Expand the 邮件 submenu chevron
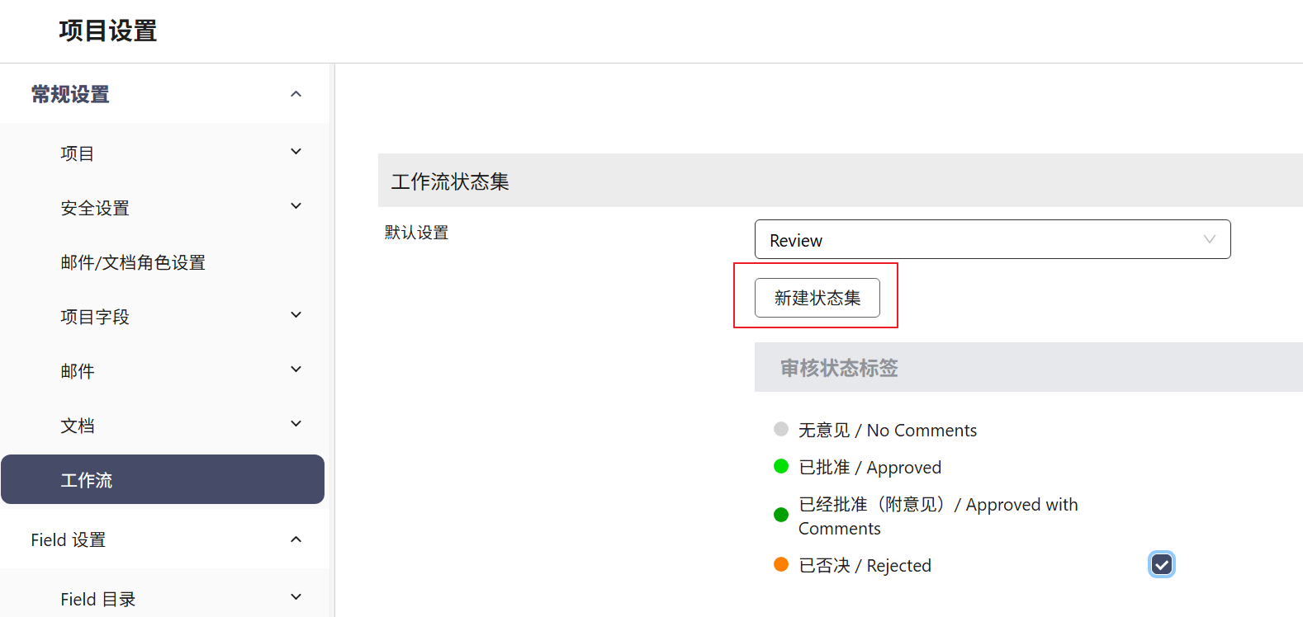1303x617 pixels. pyautogui.click(x=296, y=370)
